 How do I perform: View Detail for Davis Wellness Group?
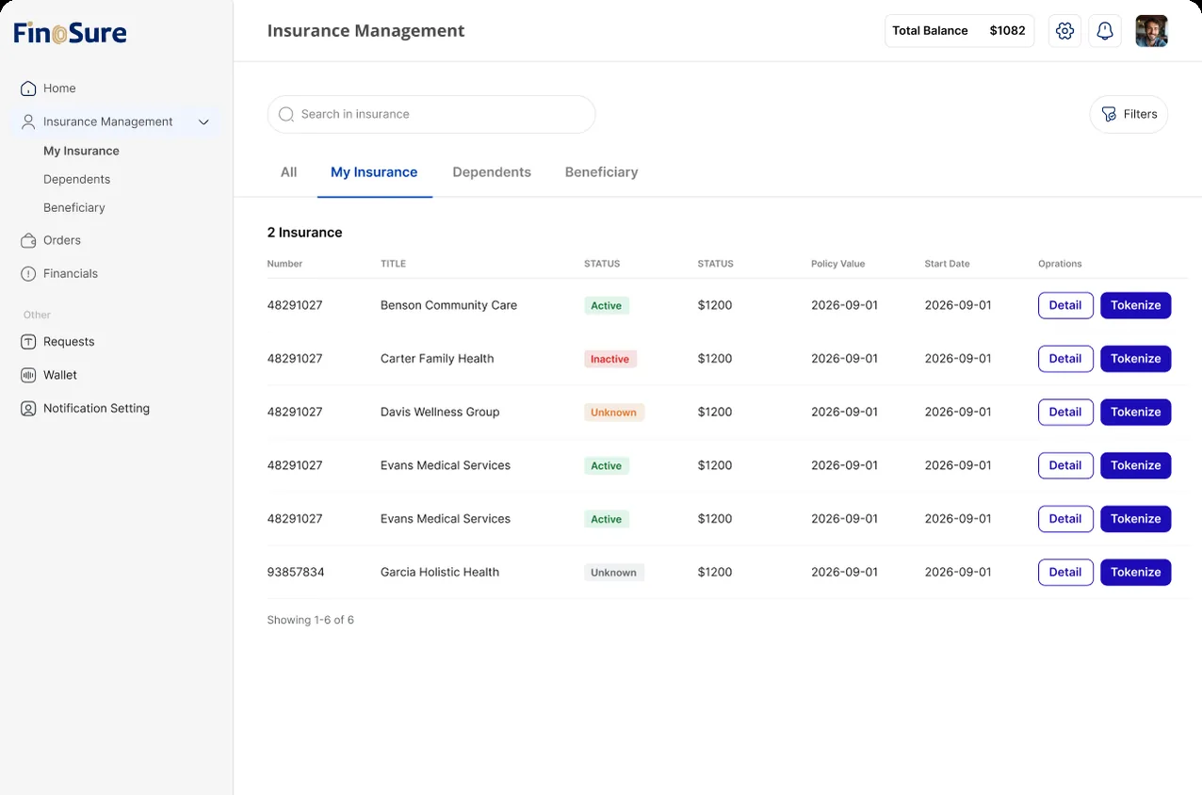(1065, 412)
